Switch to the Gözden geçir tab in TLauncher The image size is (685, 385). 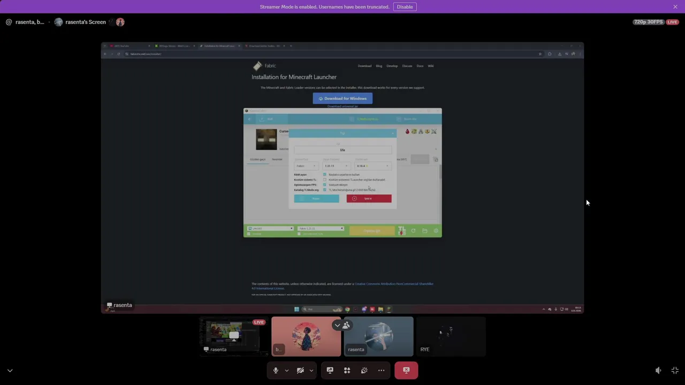(257, 159)
